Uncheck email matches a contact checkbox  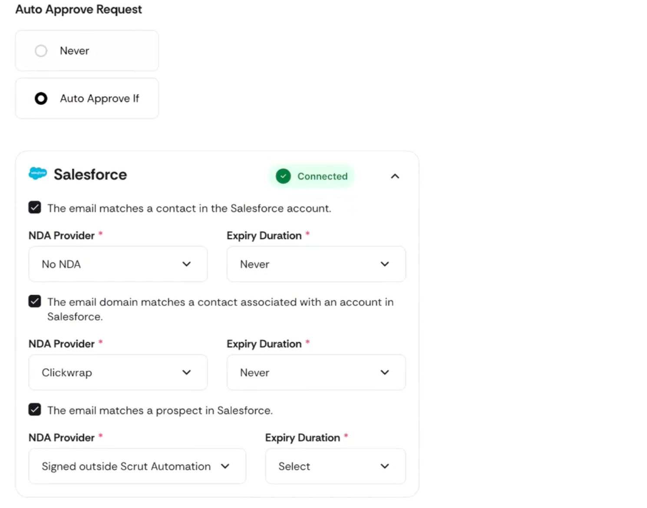[x=35, y=207]
